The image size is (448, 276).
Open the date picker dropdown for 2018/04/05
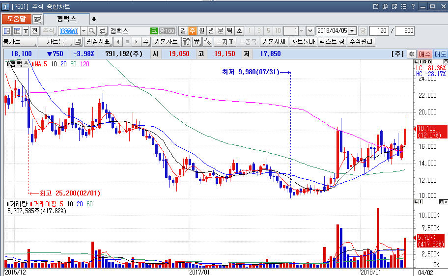point(352,30)
